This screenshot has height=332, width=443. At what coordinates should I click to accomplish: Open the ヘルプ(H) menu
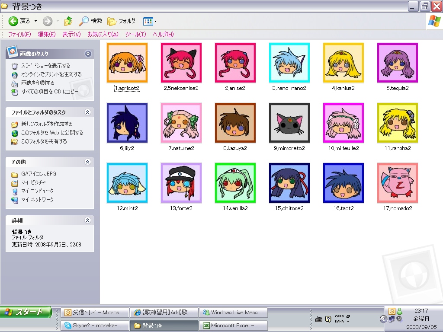[163, 35]
